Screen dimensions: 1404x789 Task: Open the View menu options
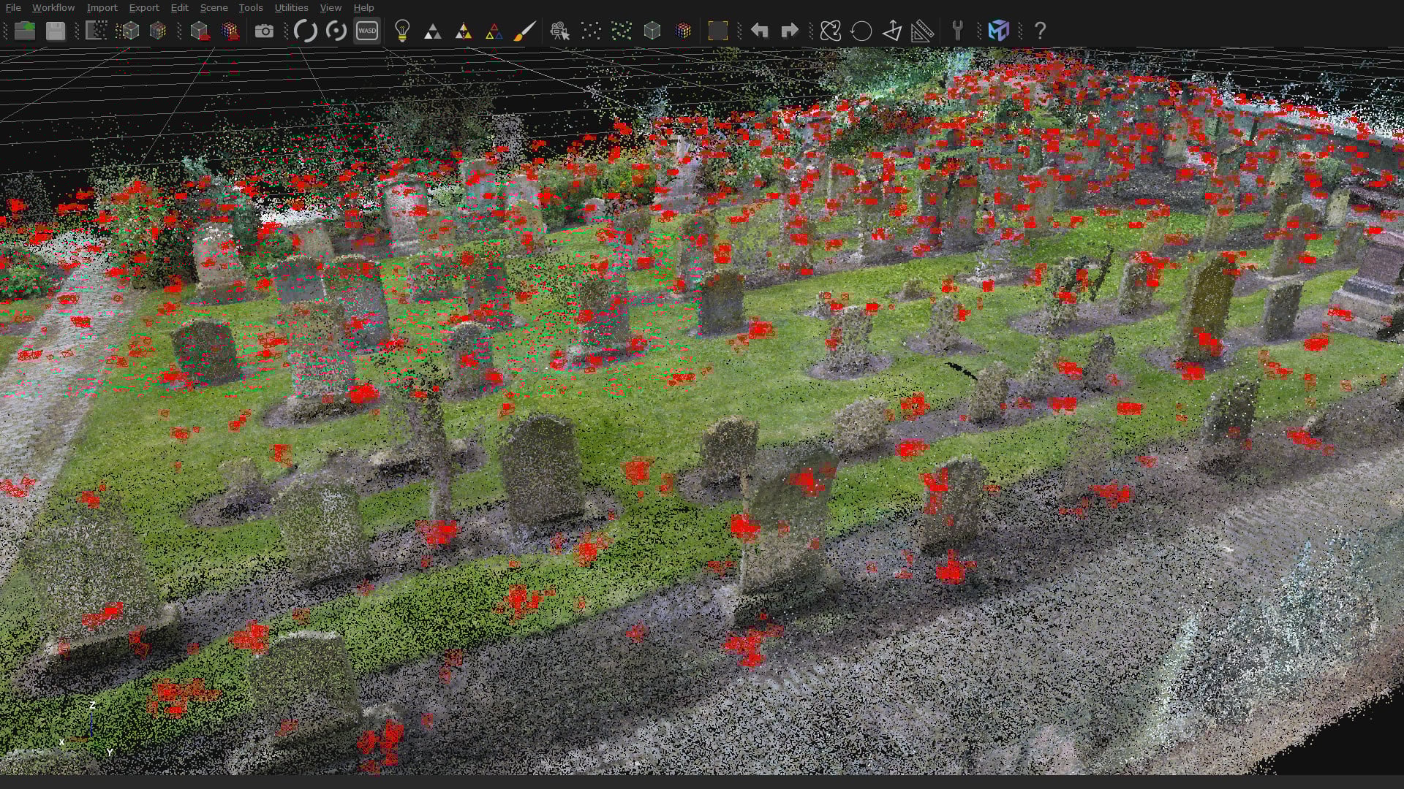331,8
